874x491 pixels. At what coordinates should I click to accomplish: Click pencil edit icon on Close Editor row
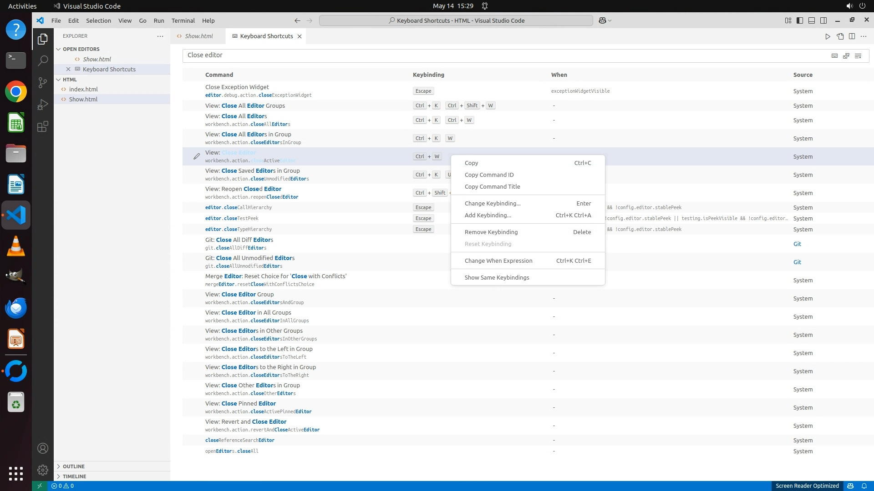tap(196, 156)
